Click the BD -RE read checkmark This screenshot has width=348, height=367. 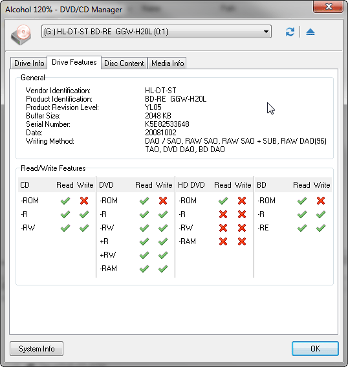coord(302,228)
